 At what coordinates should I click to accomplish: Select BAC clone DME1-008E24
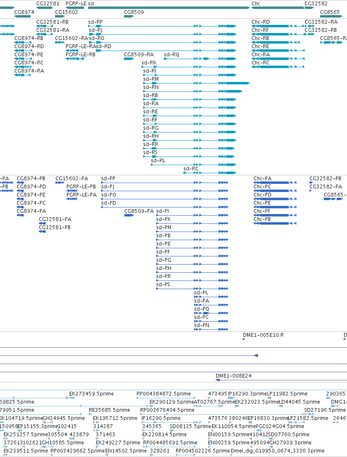(x=281, y=380)
